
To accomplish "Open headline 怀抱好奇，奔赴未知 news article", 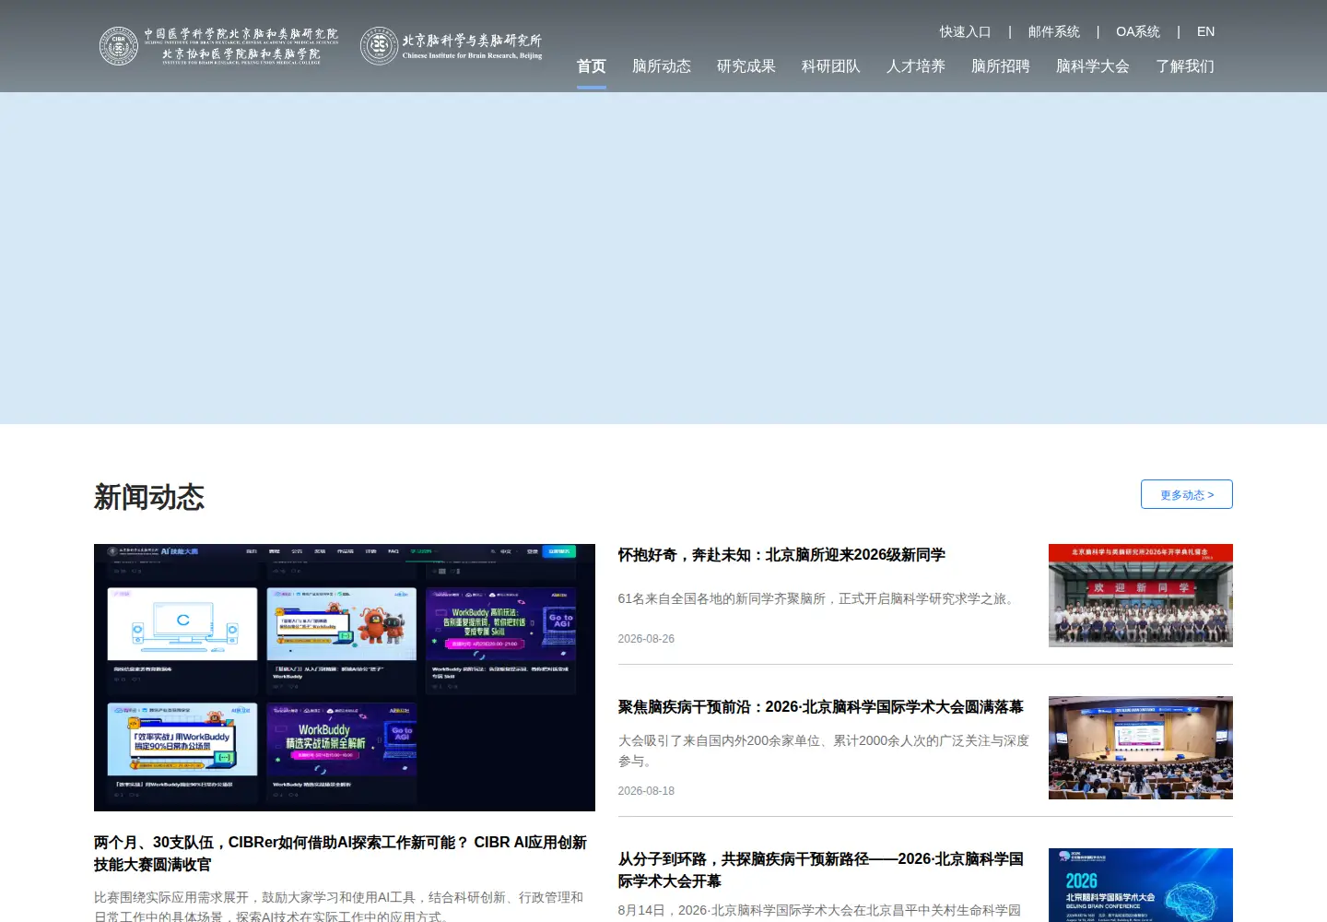I will (781, 555).
